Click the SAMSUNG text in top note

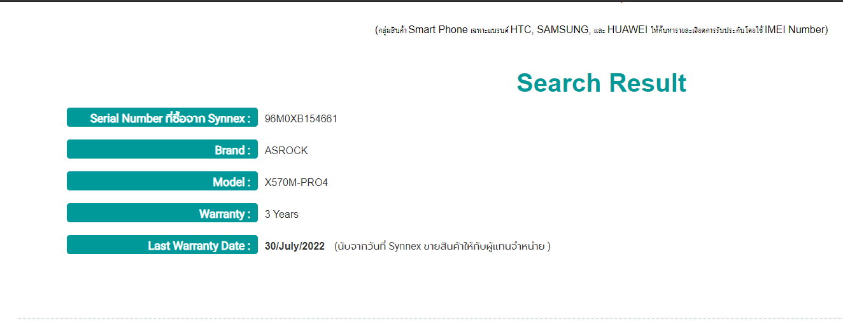coord(563,29)
